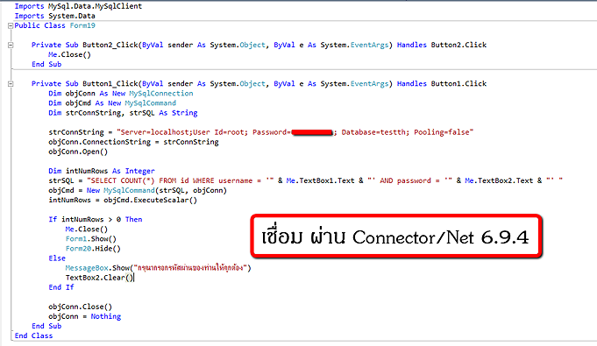Screen dimensions: 597x346
Task: Click the "Button2_Click" method name
Action: pyautogui.click(x=110, y=45)
